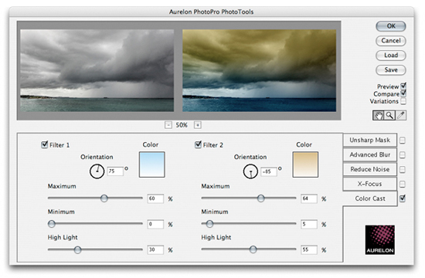
Task: Open the Filter 1 blue color swatch
Action: pyautogui.click(x=151, y=164)
